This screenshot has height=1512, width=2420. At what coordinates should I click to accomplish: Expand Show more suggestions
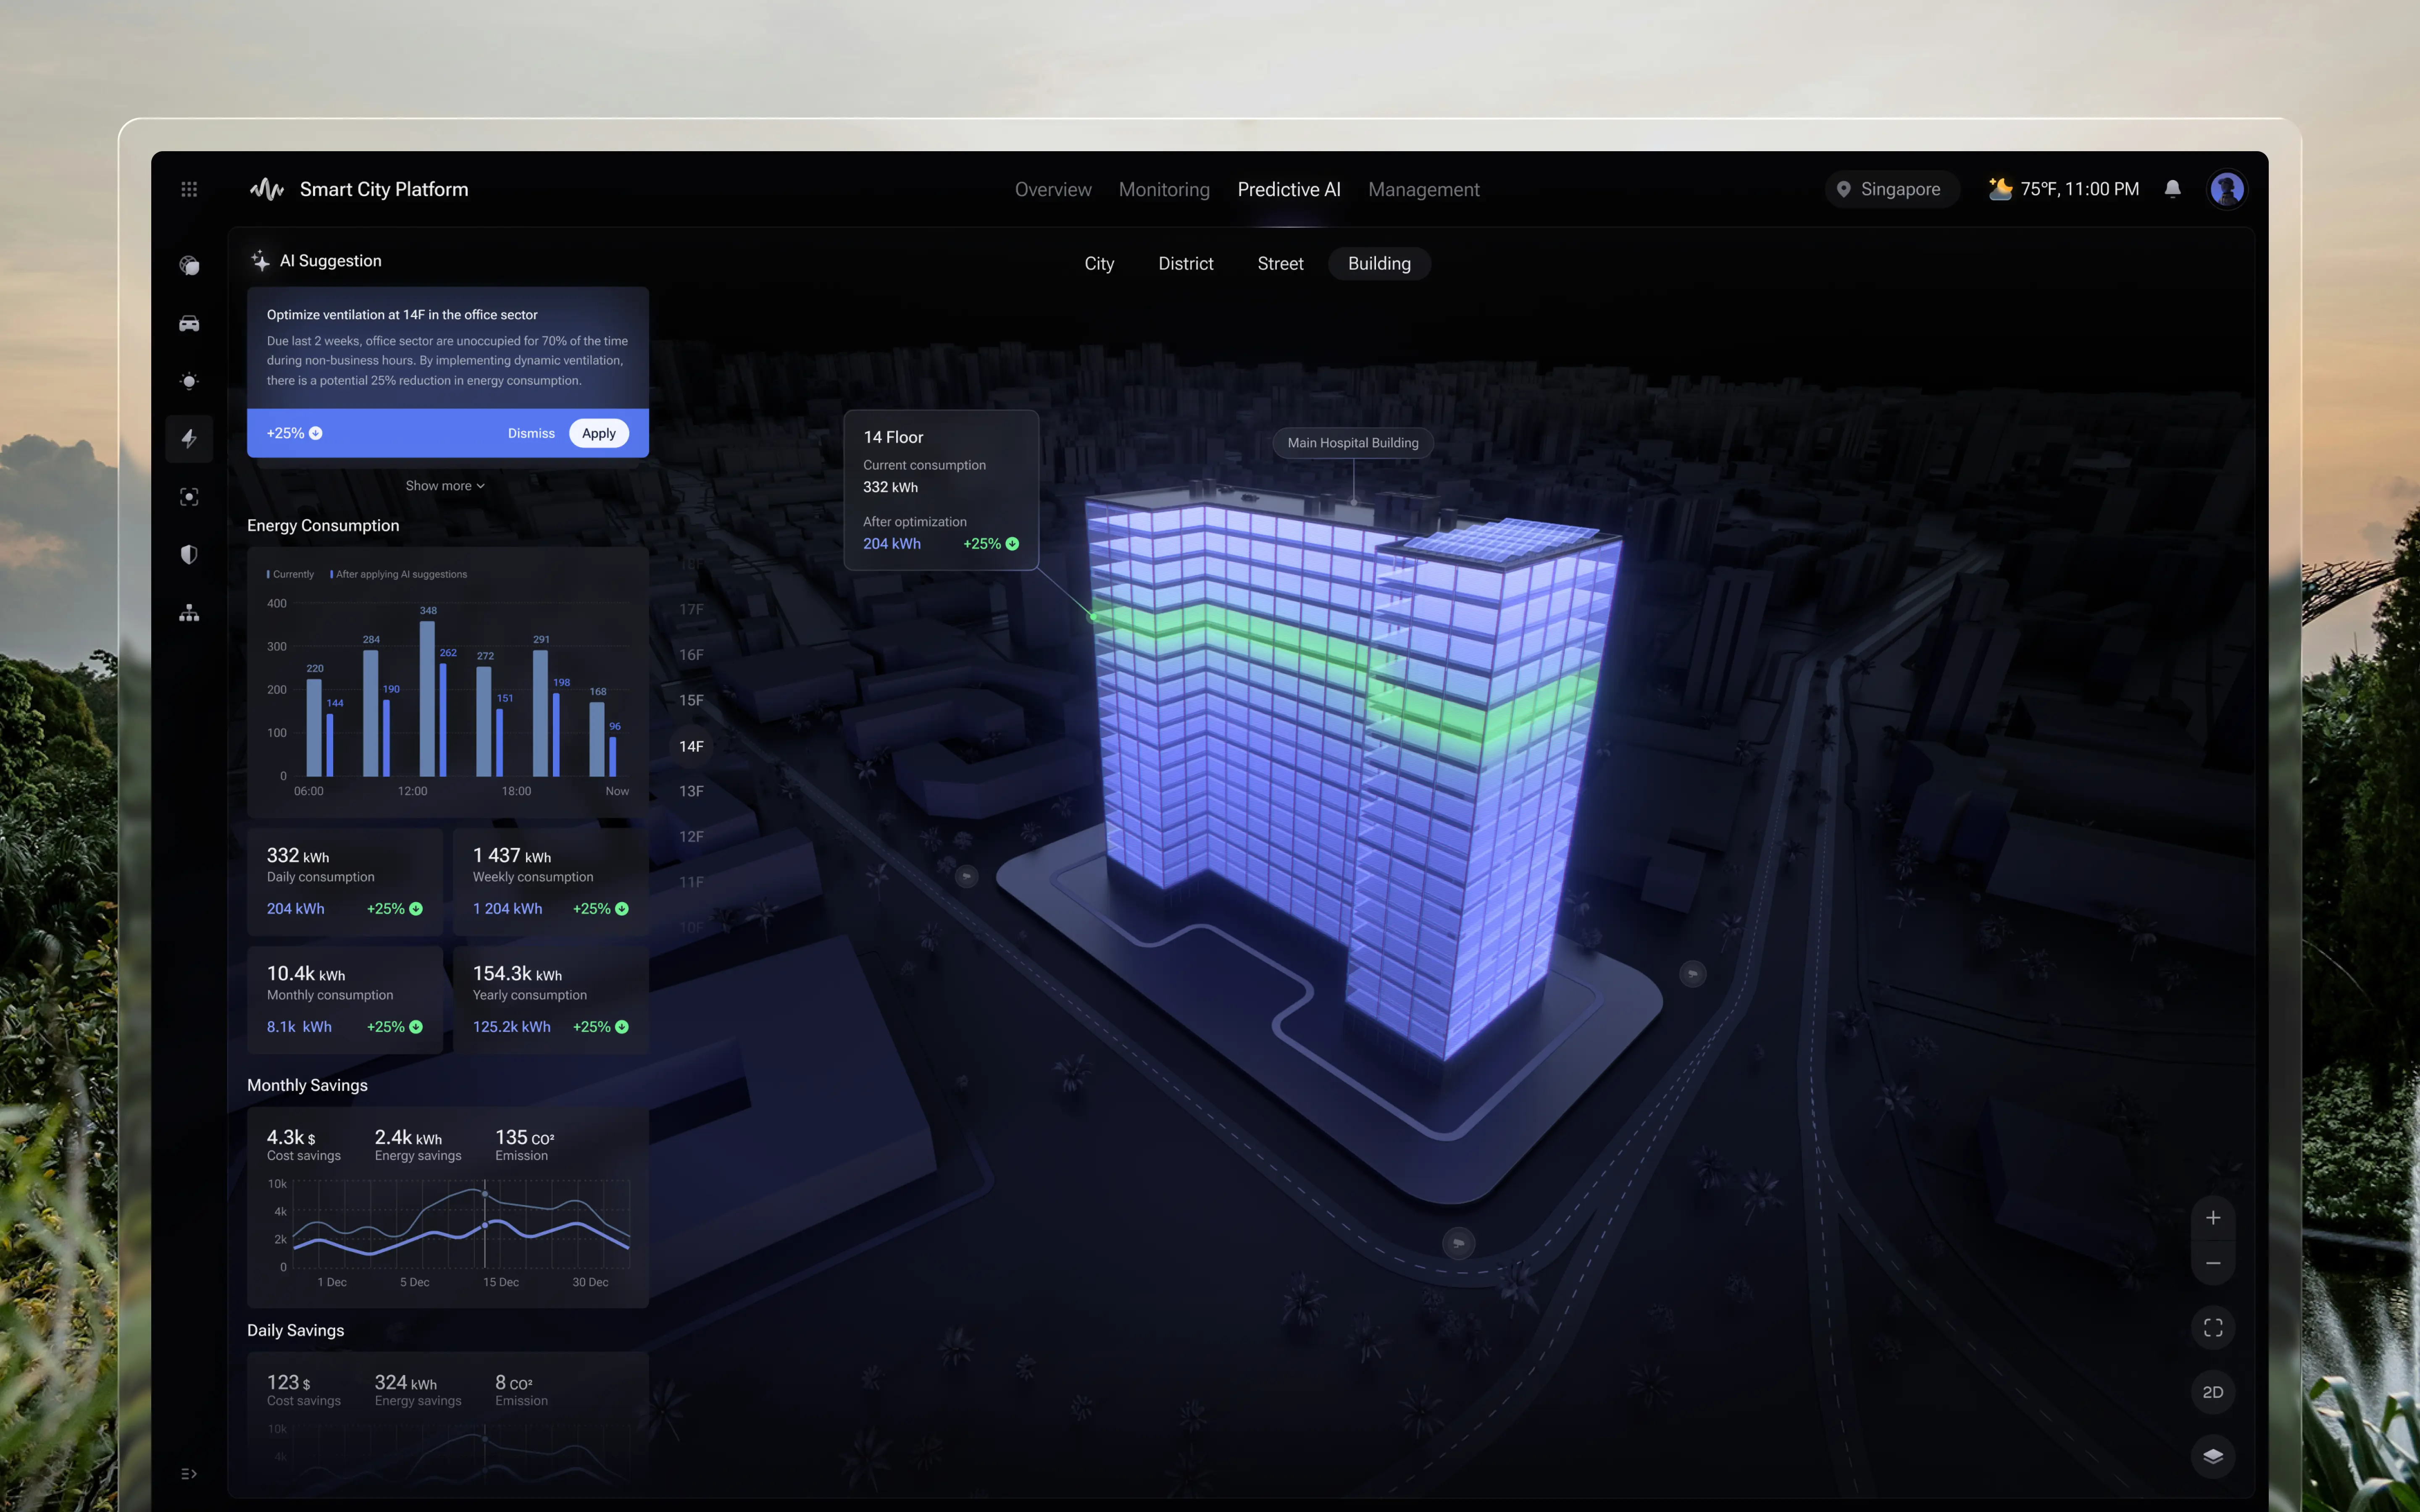tap(445, 486)
